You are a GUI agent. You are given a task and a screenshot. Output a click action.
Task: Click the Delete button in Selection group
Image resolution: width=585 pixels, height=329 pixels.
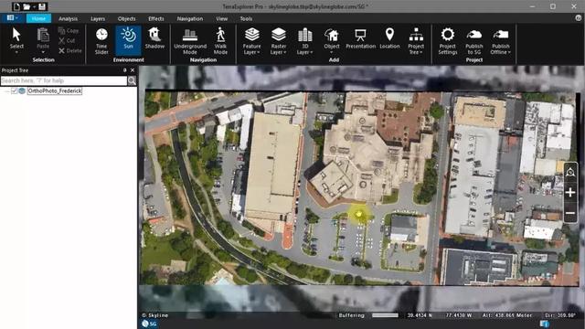pyautogui.click(x=70, y=51)
